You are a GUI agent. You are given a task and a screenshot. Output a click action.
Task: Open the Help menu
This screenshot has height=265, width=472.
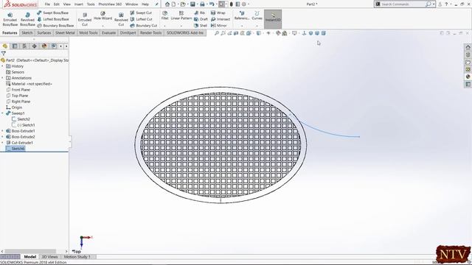[145, 4]
